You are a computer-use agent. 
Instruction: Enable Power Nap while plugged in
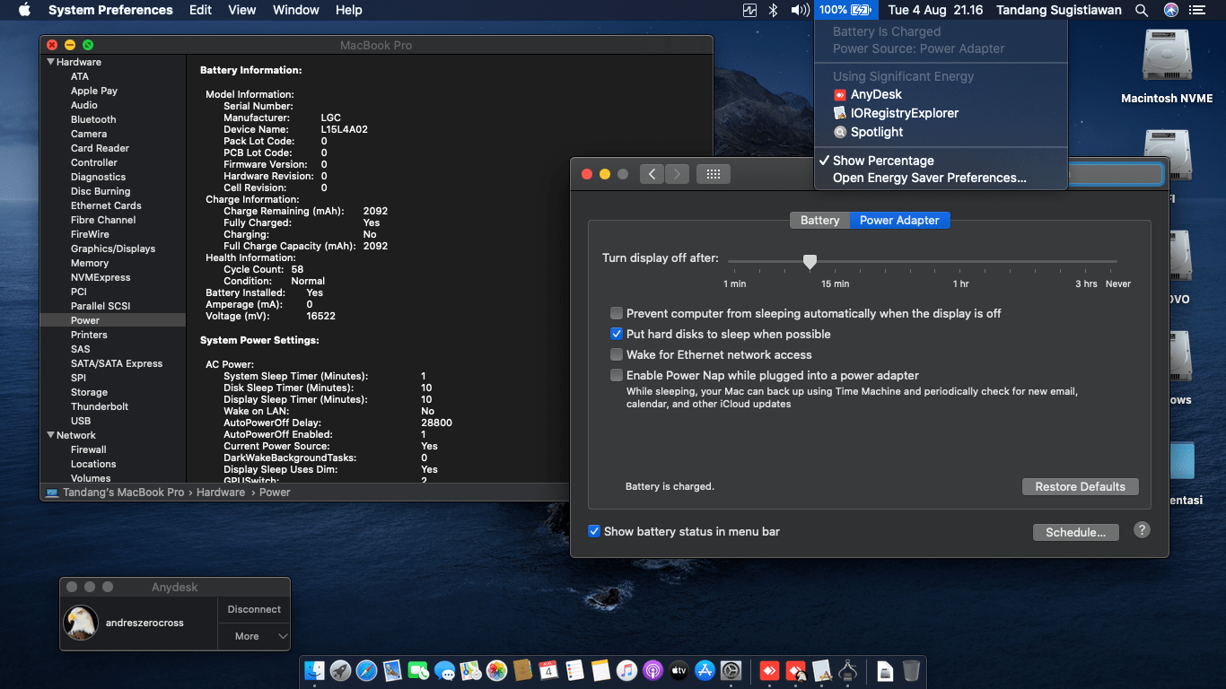pos(617,375)
